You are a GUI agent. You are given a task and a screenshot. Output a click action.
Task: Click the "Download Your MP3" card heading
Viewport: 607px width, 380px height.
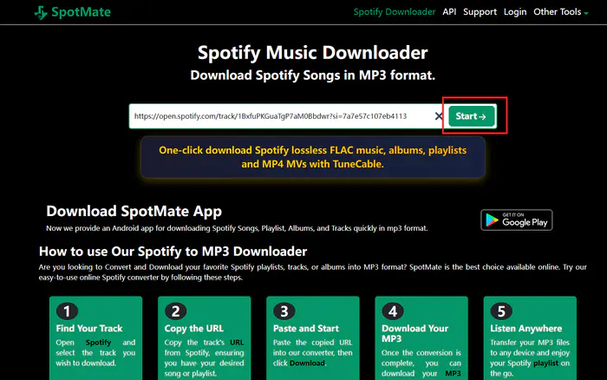[x=414, y=333]
